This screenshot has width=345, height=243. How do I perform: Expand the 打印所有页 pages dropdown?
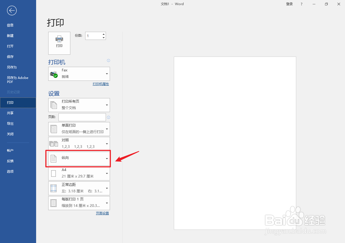coord(107,105)
